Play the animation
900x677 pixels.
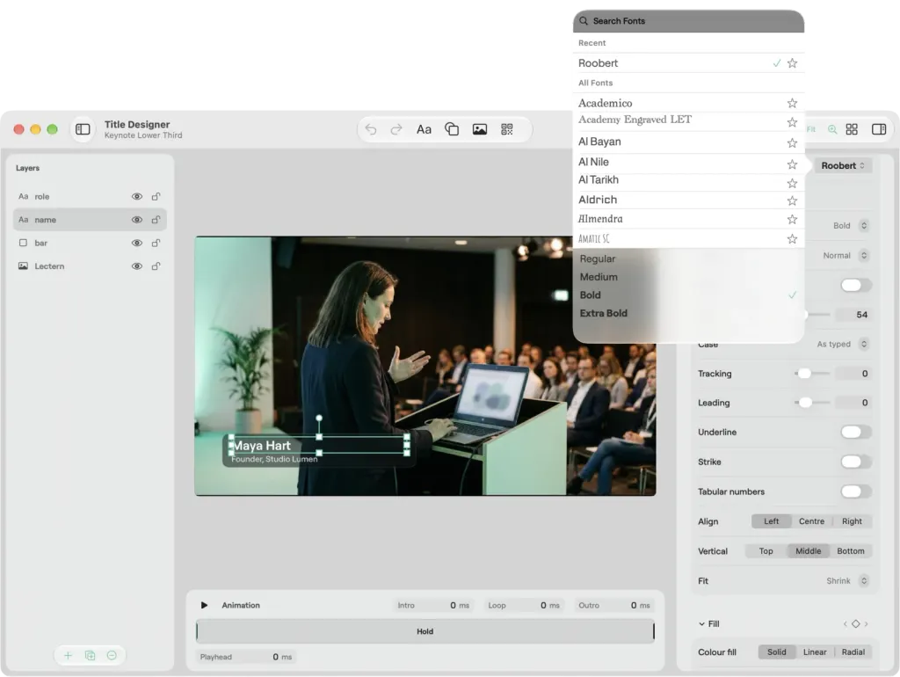[204, 605]
